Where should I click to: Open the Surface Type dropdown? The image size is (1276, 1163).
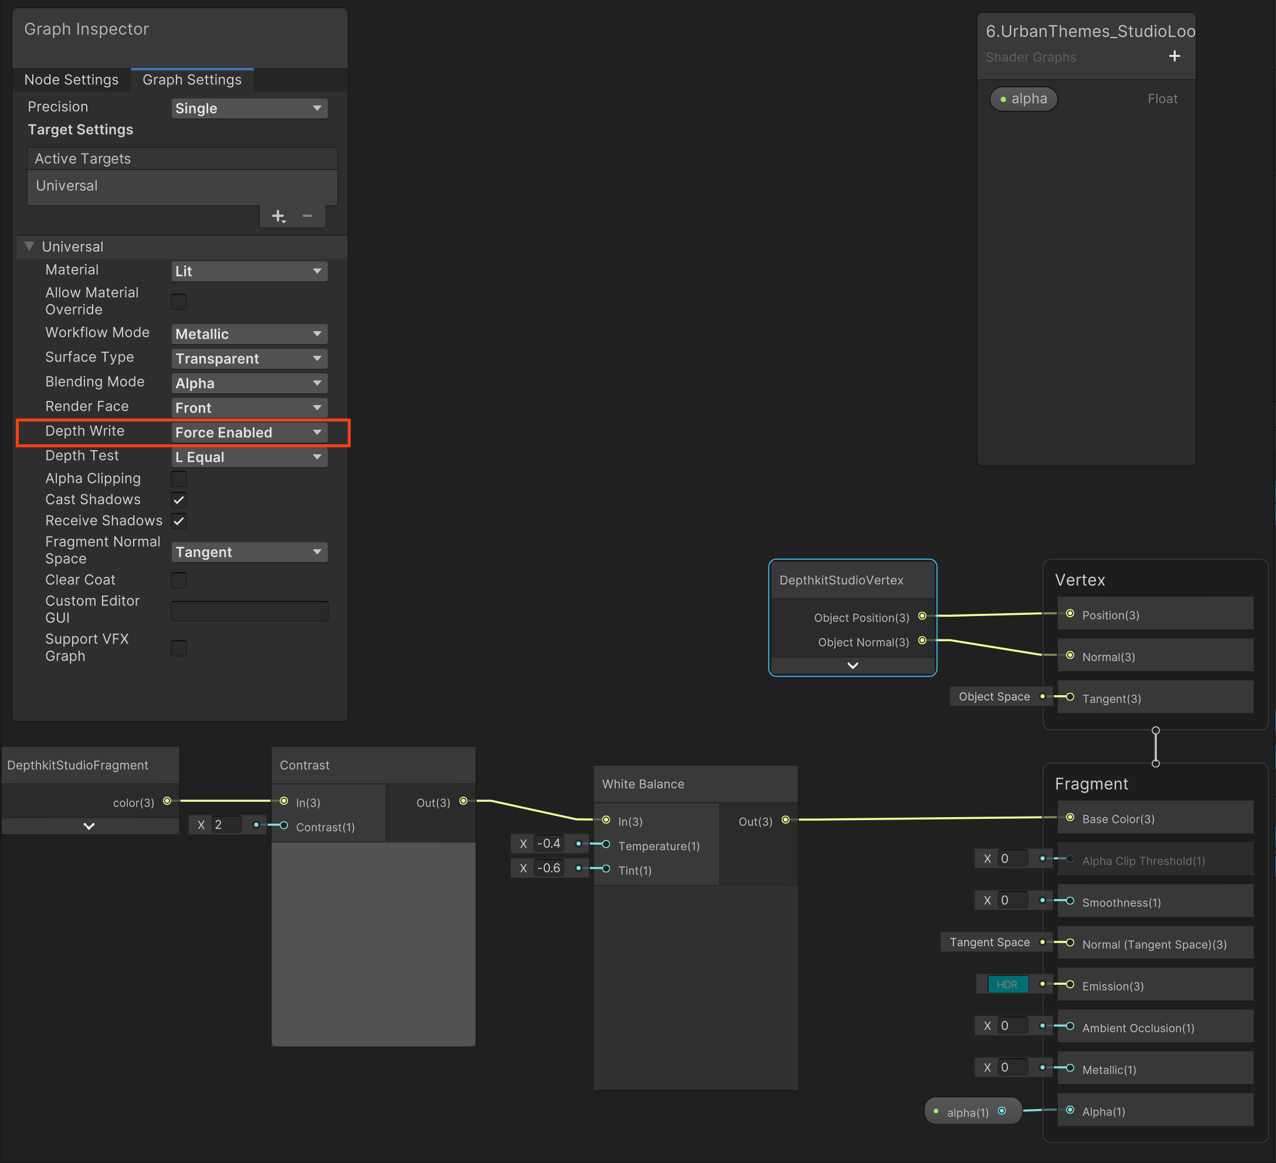coord(249,359)
